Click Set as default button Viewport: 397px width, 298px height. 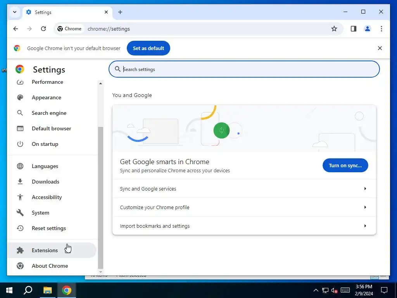click(x=148, y=48)
